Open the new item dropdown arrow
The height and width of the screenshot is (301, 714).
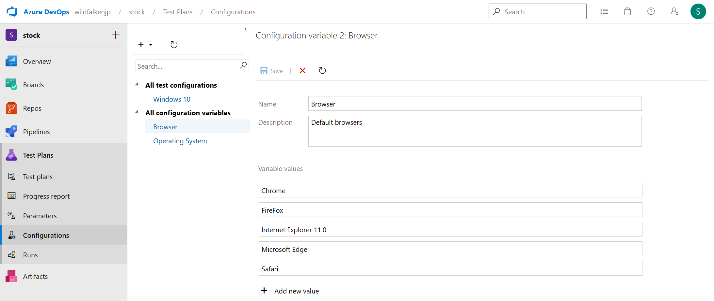(151, 45)
